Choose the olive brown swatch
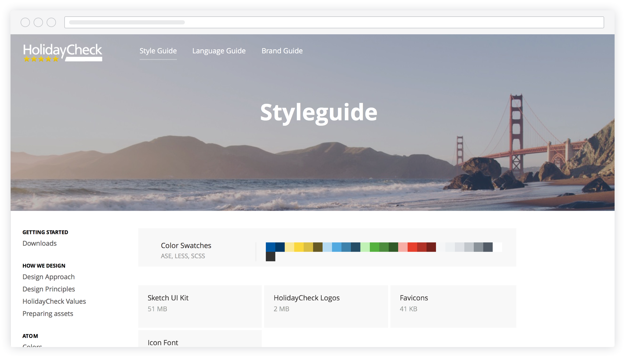 click(x=318, y=247)
